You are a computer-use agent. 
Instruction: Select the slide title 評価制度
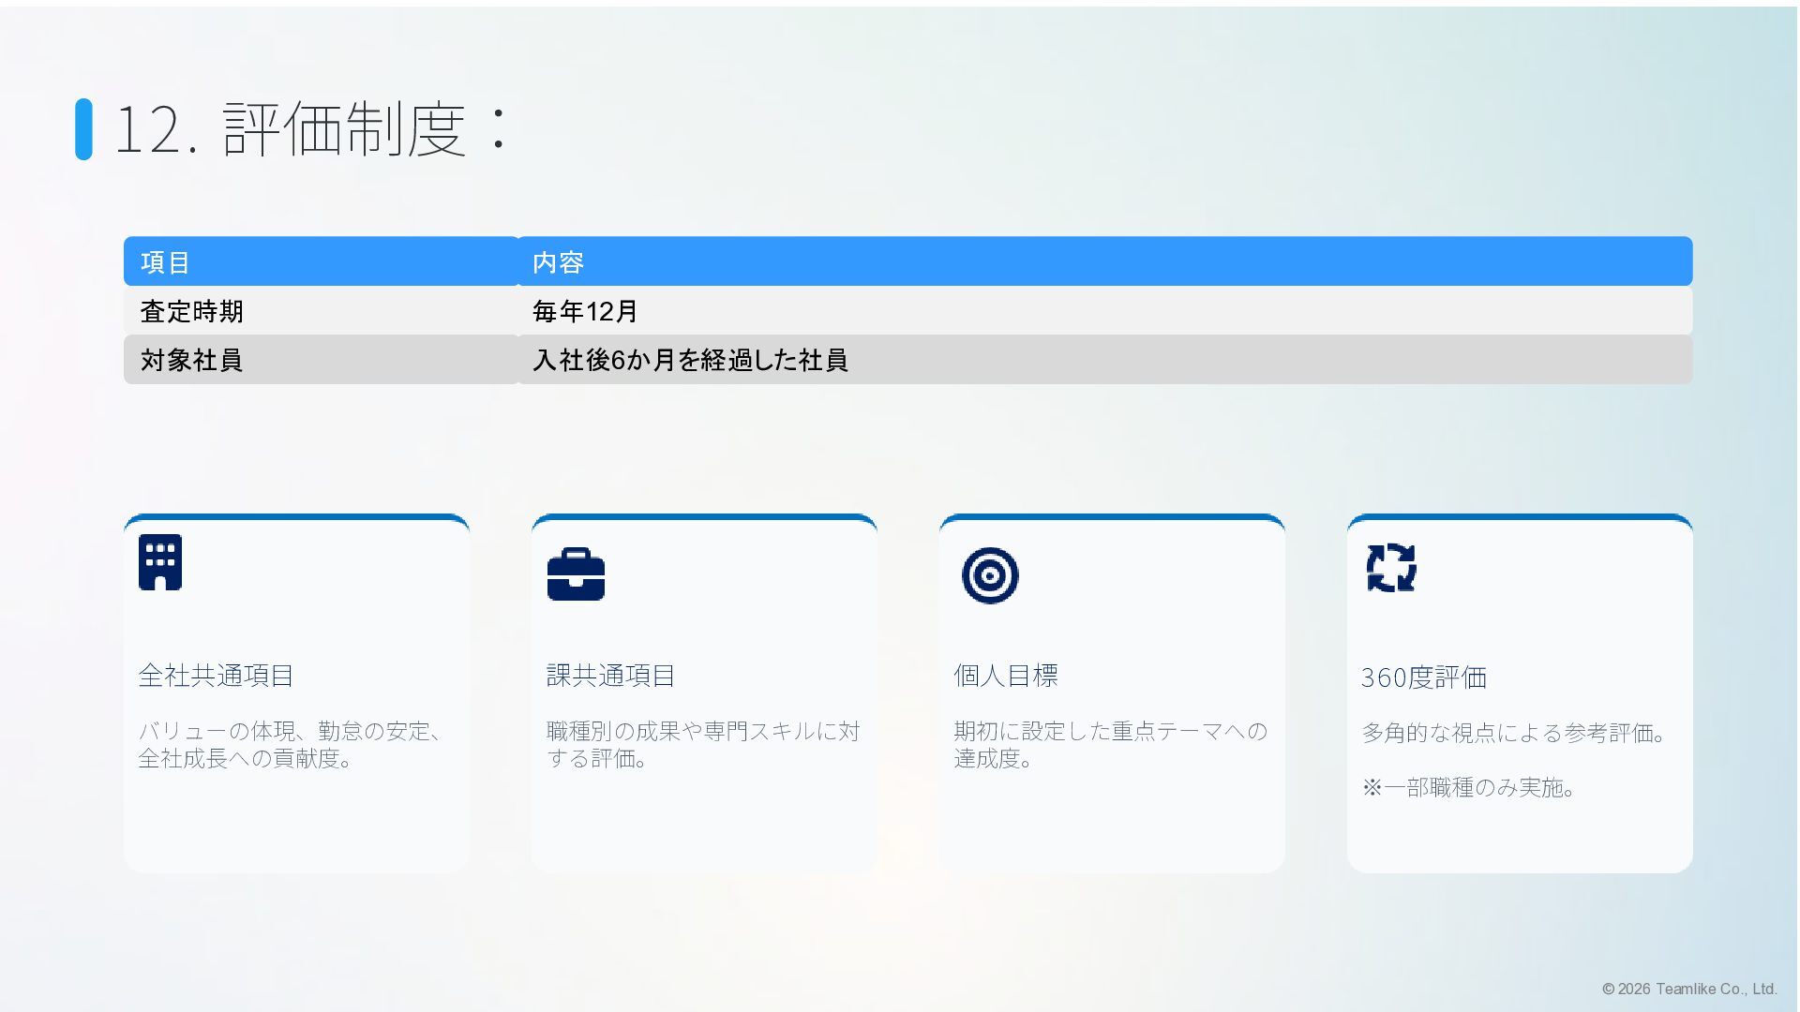point(312,129)
